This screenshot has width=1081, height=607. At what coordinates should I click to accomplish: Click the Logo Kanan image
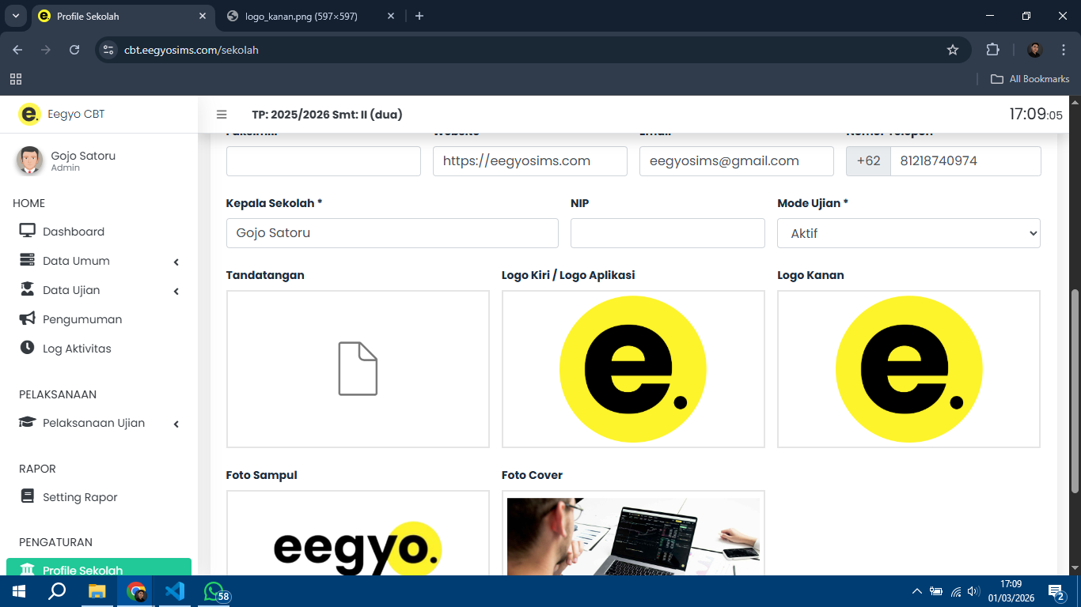[908, 368]
